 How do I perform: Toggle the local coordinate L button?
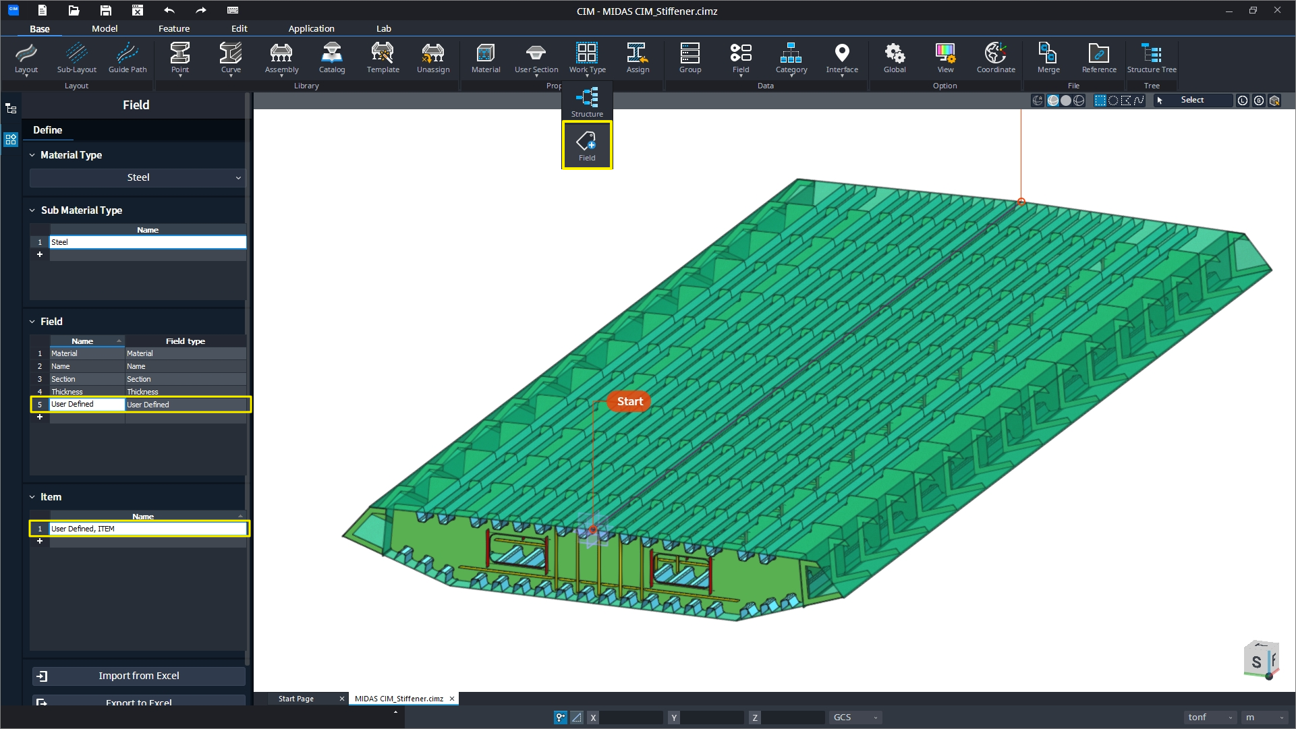[x=1243, y=100]
